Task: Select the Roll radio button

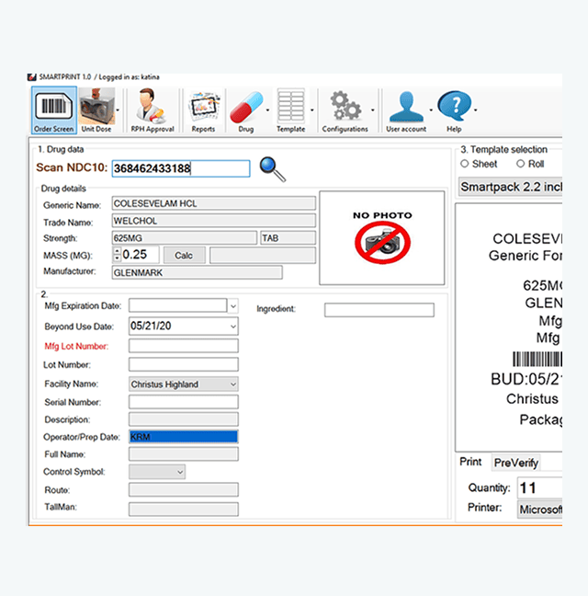Action: (520, 164)
